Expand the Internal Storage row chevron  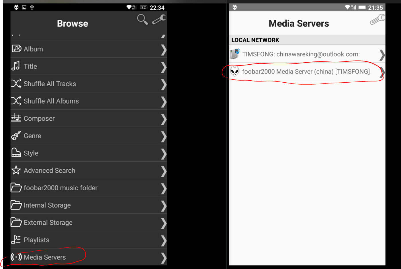[x=164, y=206]
